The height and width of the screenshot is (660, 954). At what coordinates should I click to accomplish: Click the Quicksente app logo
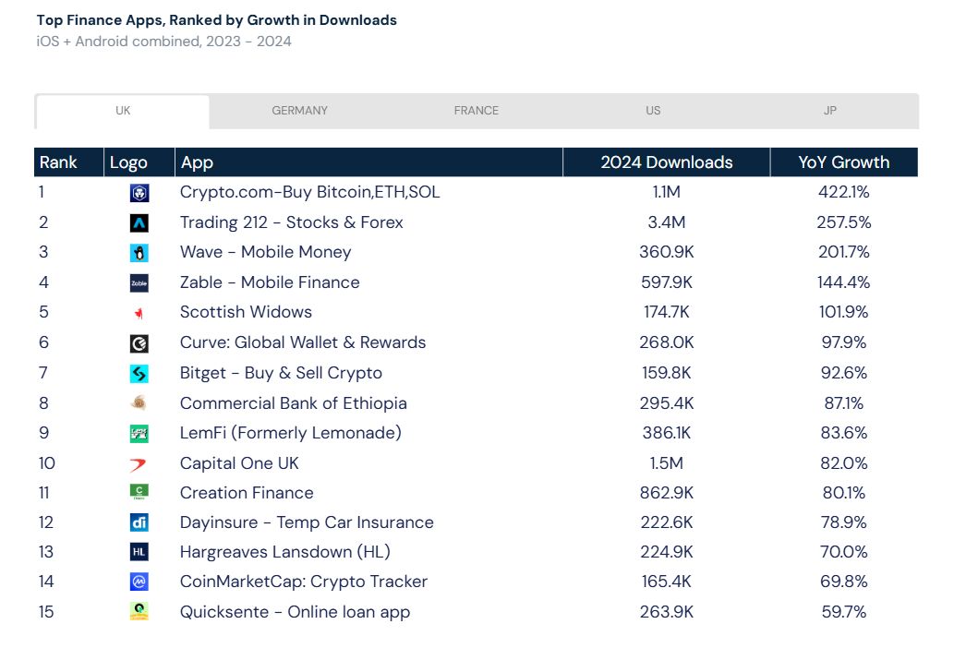click(139, 611)
